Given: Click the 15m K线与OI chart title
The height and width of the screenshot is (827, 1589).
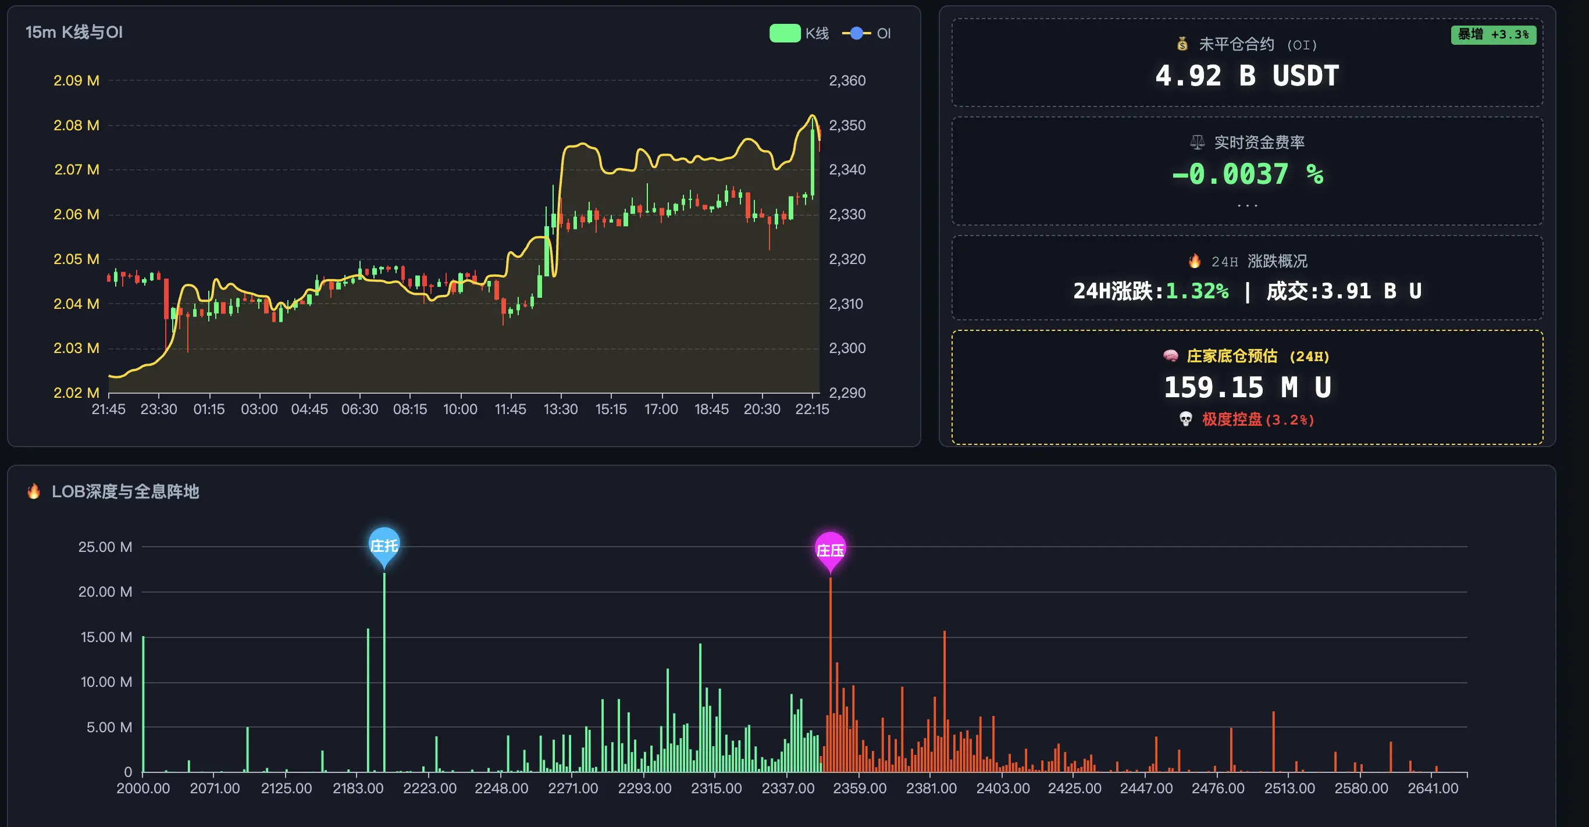Looking at the screenshot, I should (x=74, y=32).
